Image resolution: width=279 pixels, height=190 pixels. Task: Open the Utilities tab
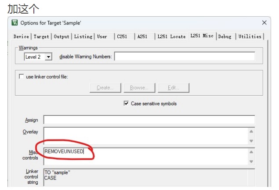[x=250, y=36]
